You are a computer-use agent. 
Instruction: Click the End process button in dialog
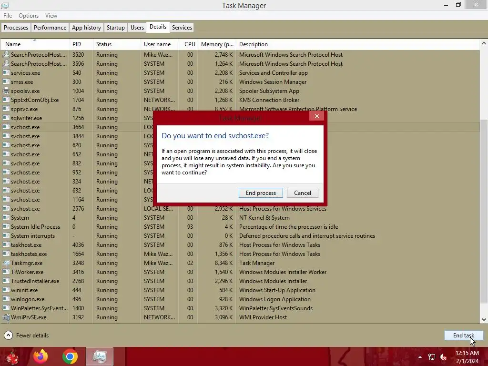[x=261, y=193]
